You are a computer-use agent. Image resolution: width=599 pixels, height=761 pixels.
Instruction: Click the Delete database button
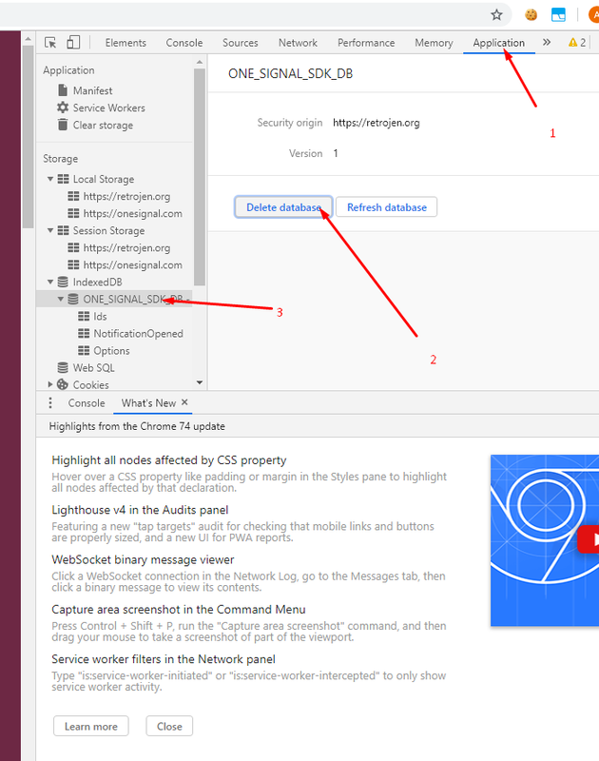point(283,207)
